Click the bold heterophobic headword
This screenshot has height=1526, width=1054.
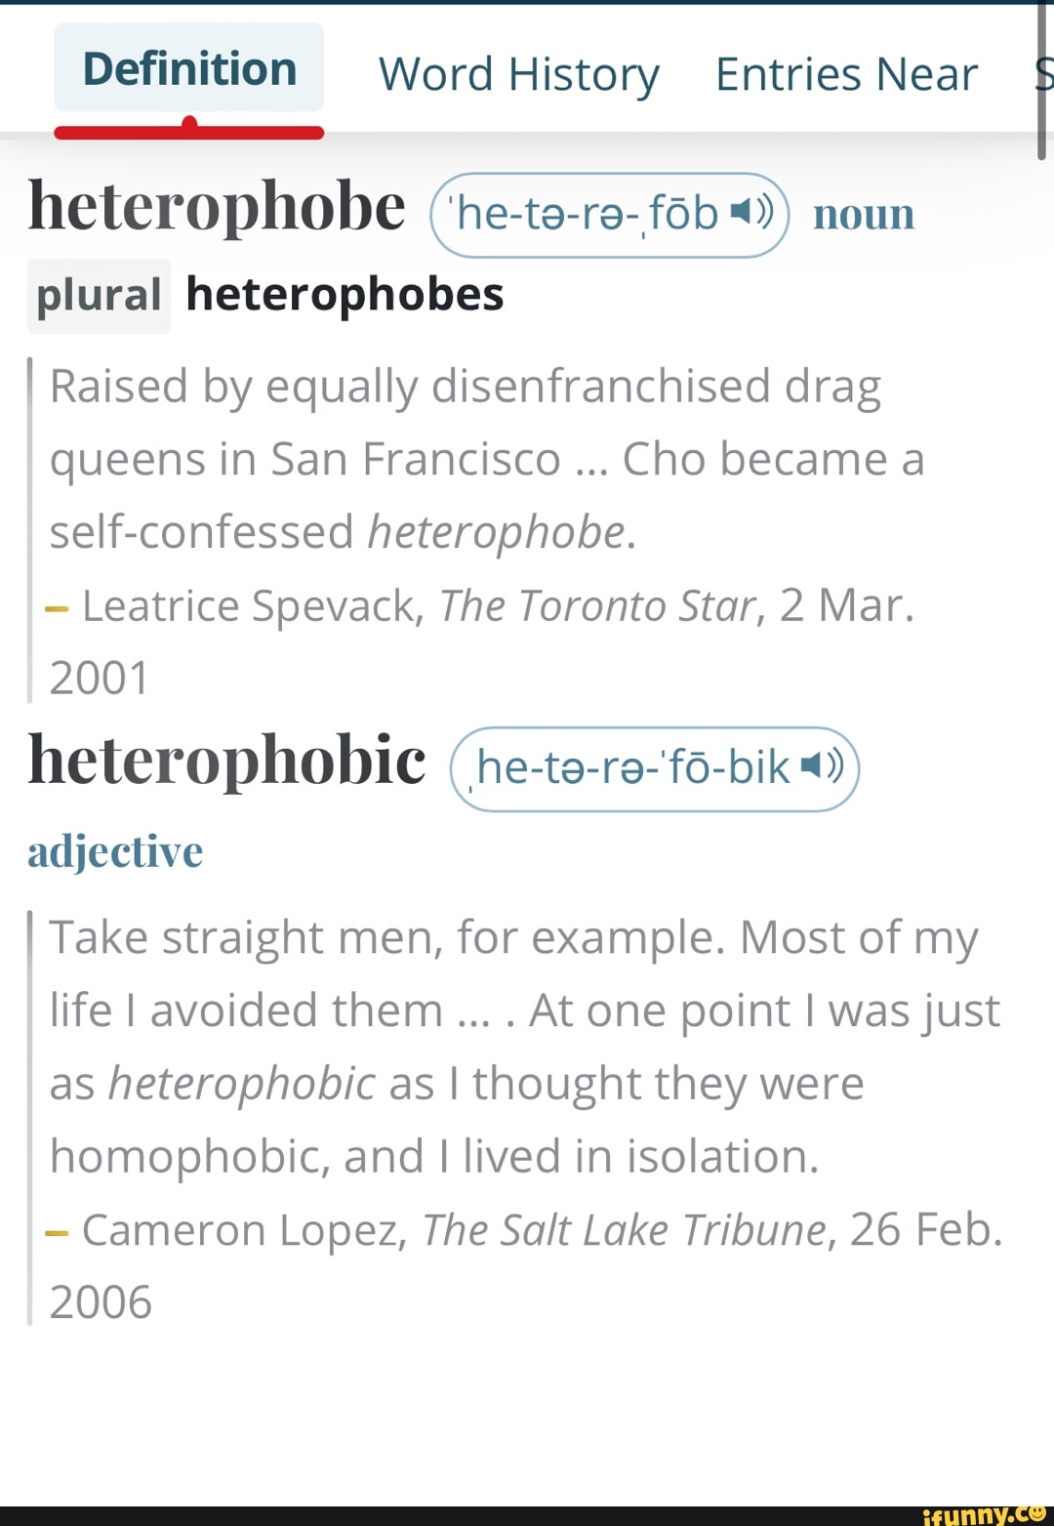pos(226,760)
